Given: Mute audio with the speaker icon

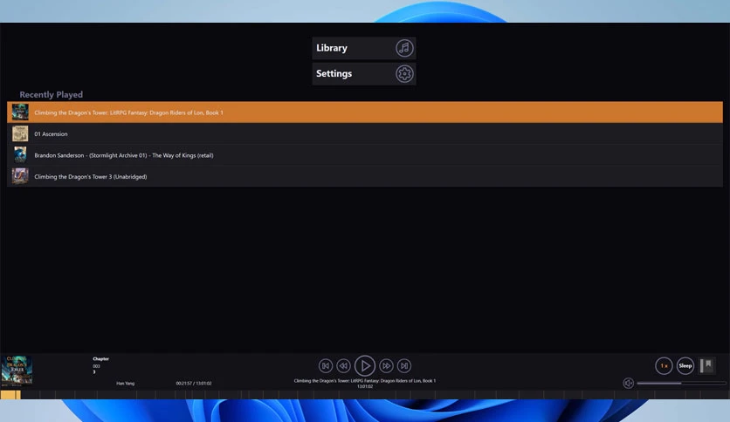Looking at the screenshot, I should click(x=628, y=383).
